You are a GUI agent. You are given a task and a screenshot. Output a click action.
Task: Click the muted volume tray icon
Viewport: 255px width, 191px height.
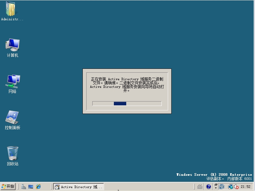pos(236,187)
